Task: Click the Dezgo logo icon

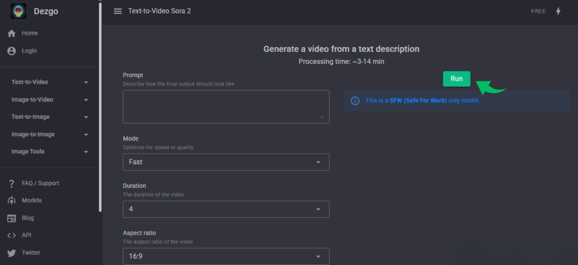Action: (18, 11)
